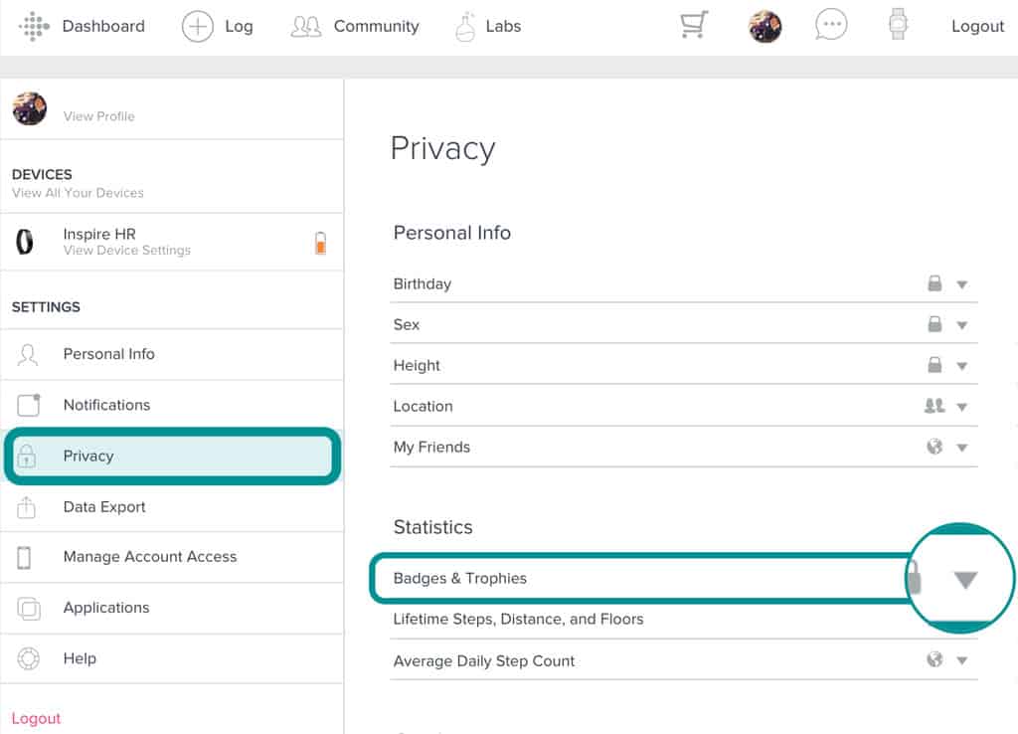Go to the Dashboard tab

pos(102,27)
